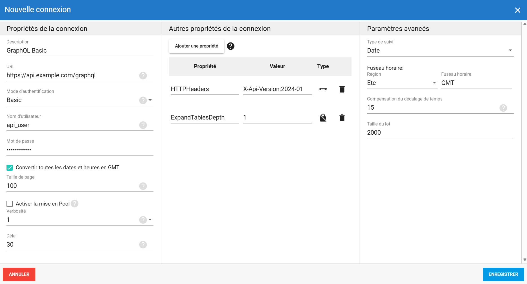Click the scrollbar up arrow
The height and width of the screenshot is (284, 527).
525,24
